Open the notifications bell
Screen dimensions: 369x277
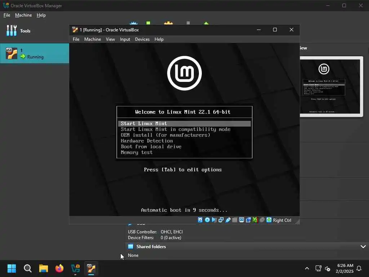[359, 268]
